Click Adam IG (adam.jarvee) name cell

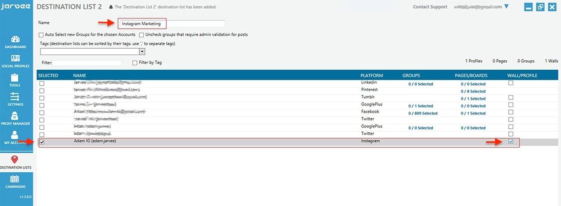(x=94, y=141)
